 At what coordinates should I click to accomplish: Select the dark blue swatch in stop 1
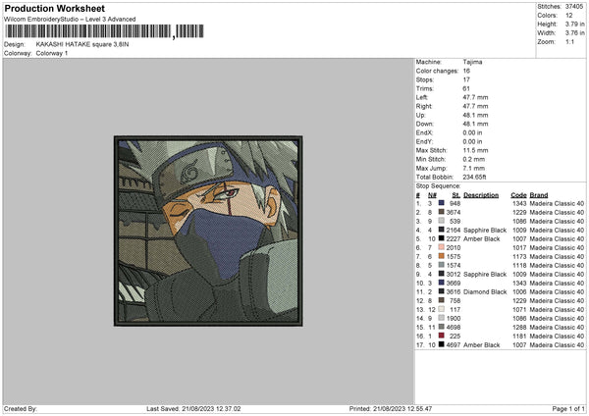443,203
